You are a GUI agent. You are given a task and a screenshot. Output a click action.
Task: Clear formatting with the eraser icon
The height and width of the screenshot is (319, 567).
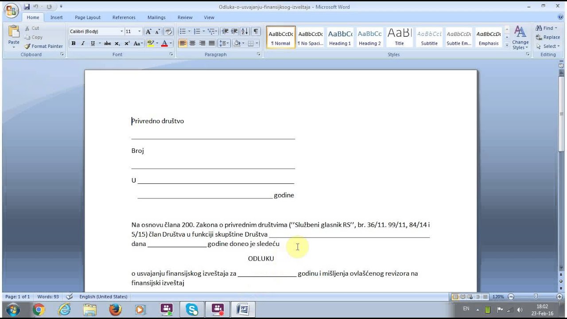click(x=168, y=31)
